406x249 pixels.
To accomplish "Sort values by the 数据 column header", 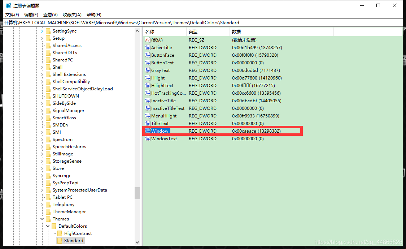I will (x=281, y=32).
